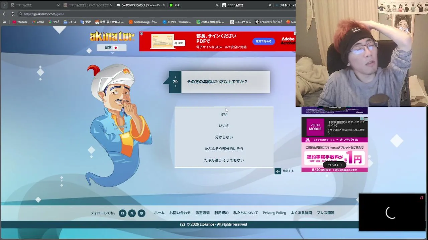This screenshot has height=240, width=428.
Task: Switch to the リアルタイムランキング tab
Action: click(x=88, y=5)
